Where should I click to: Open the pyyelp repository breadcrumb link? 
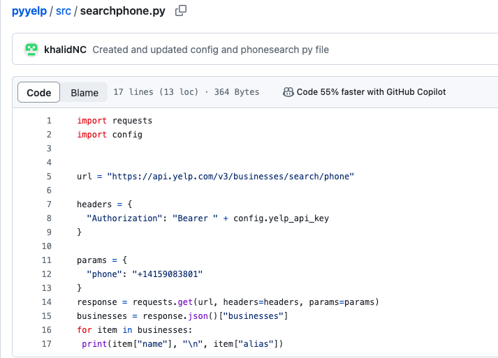(x=29, y=12)
